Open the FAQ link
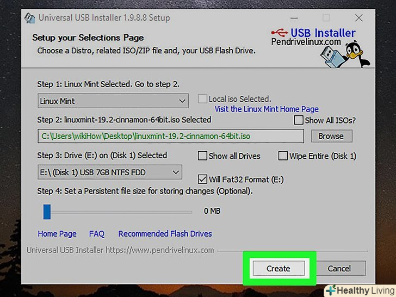The image size is (396, 297). [x=97, y=234]
